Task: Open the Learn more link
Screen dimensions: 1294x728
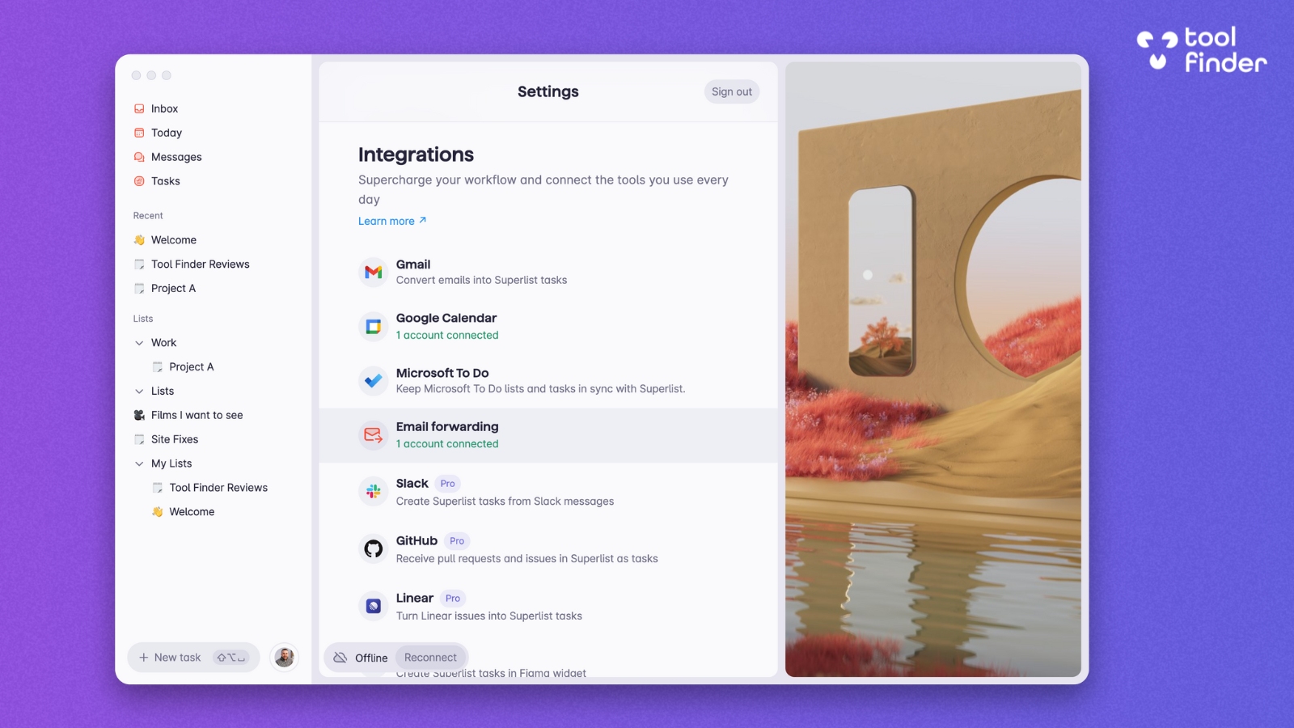Action: [x=387, y=220]
